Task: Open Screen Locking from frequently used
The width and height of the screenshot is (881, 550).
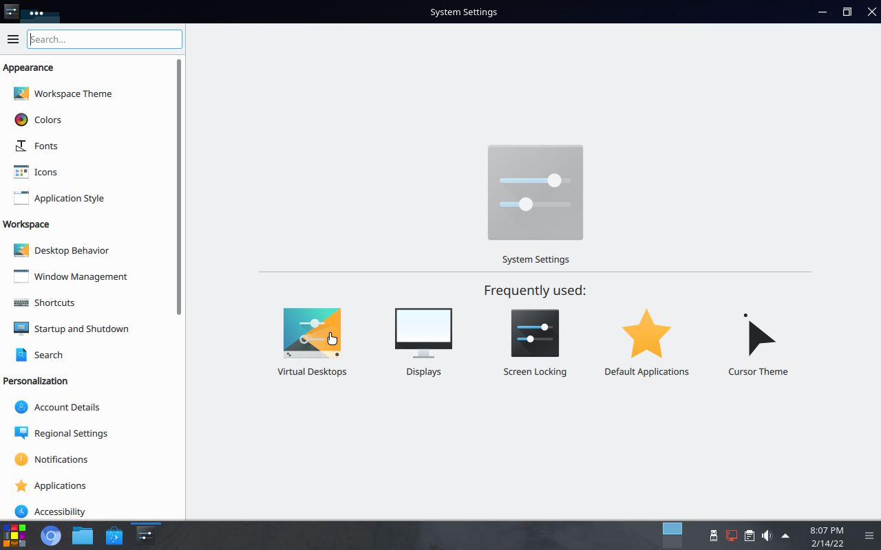Action: pos(535,342)
